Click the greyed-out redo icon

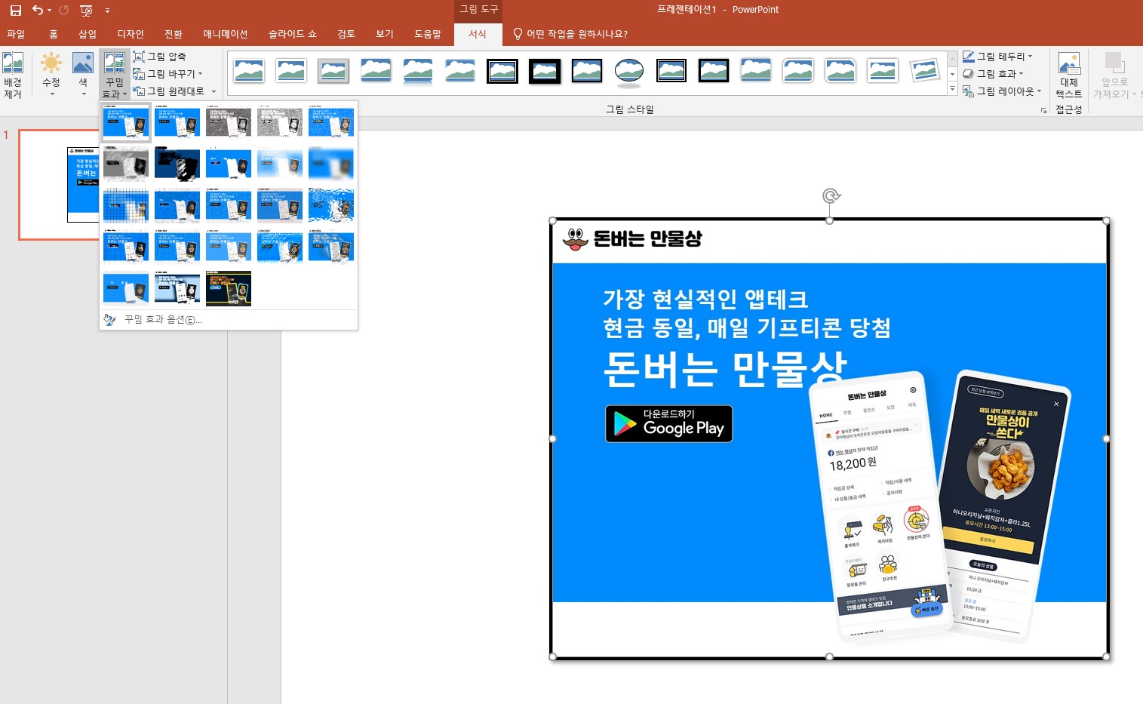coord(64,11)
